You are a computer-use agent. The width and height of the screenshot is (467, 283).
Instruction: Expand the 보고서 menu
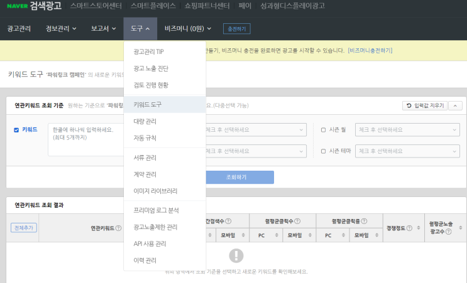point(103,28)
